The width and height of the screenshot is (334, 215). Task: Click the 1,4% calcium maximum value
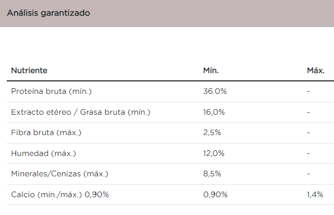(x=315, y=195)
